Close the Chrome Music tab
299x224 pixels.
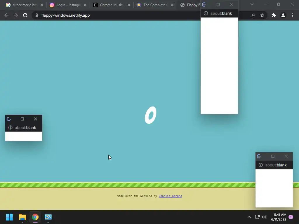(x=129, y=5)
